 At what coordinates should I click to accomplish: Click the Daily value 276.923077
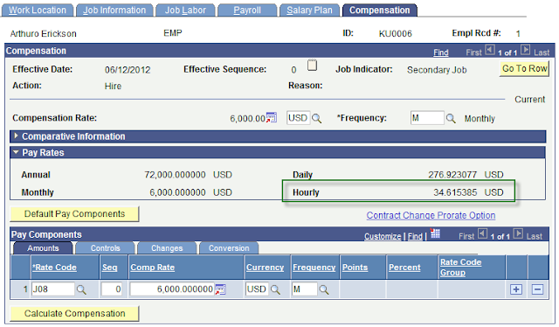[452, 175]
